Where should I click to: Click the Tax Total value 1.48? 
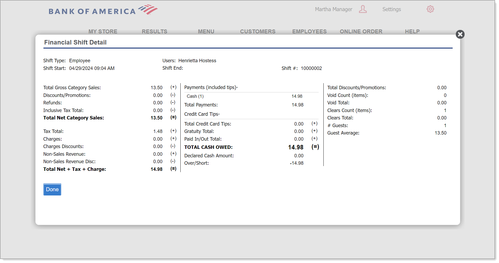158,131
